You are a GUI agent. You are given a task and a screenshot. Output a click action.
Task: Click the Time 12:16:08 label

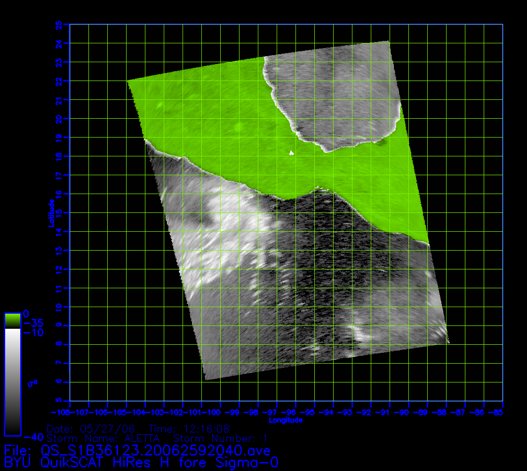point(189,429)
